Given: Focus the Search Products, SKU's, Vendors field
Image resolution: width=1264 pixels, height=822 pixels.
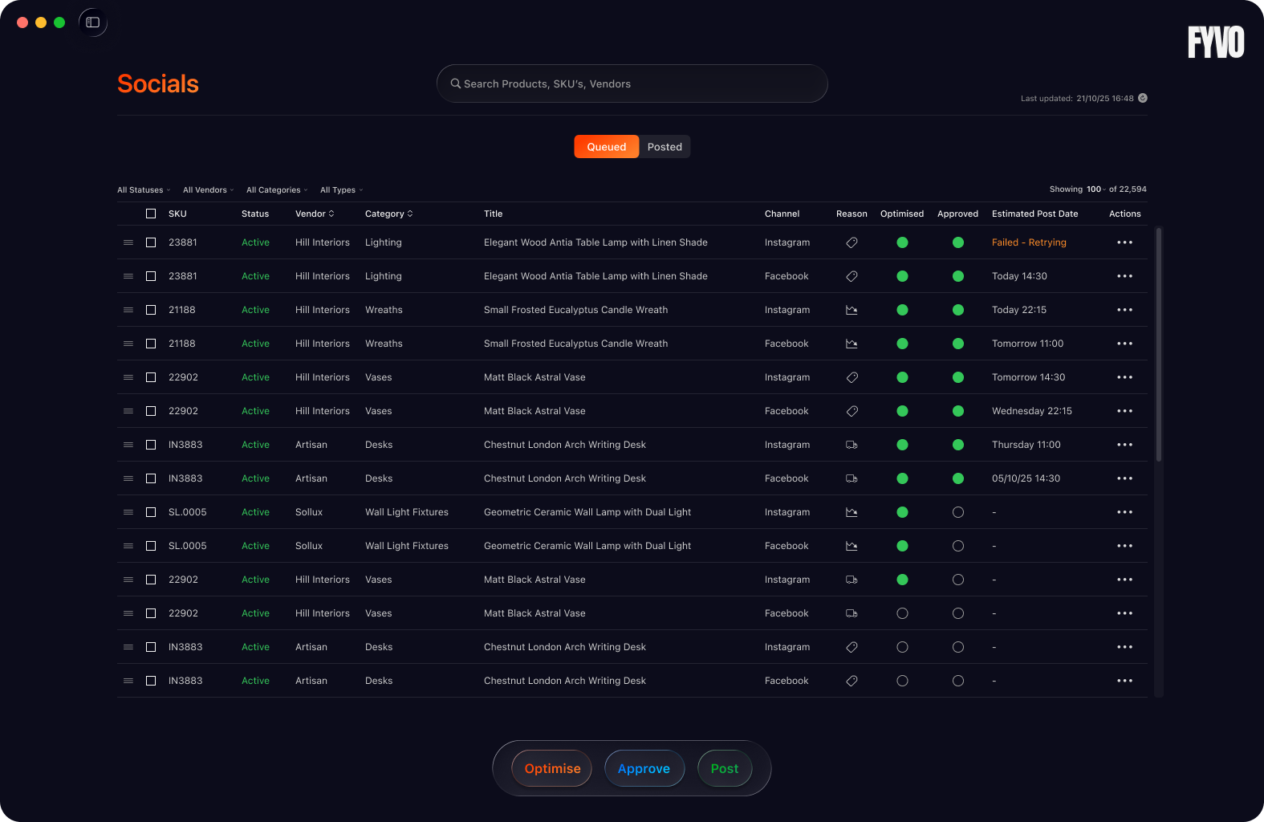Looking at the screenshot, I should click(x=632, y=83).
